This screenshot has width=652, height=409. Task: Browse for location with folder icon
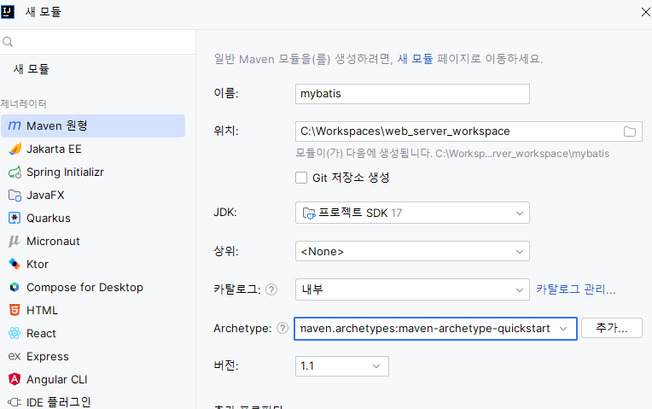pos(630,131)
